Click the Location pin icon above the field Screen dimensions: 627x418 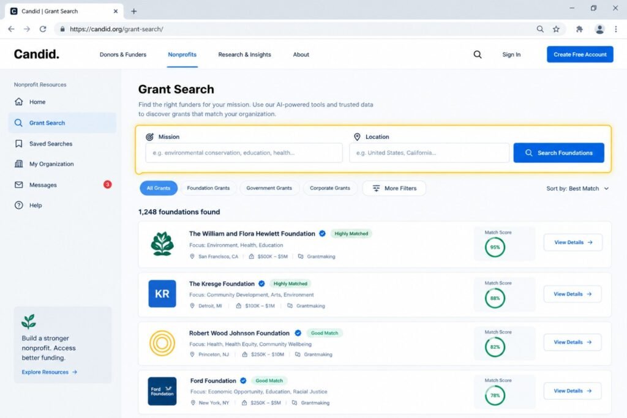point(357,136)
